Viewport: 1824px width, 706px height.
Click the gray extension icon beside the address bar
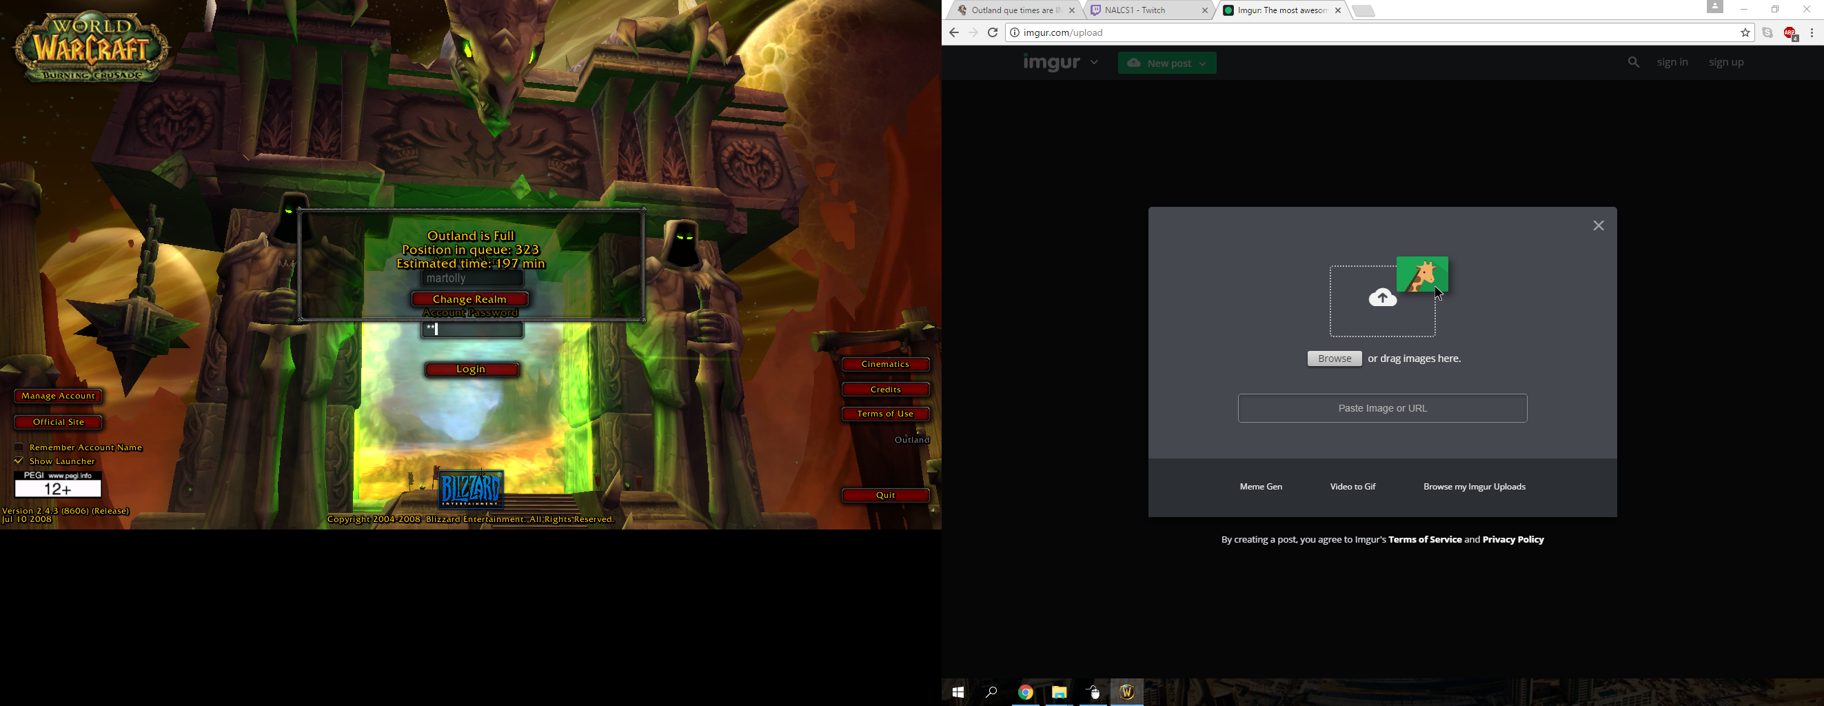pyautogui.click(x=1767, y=32)
